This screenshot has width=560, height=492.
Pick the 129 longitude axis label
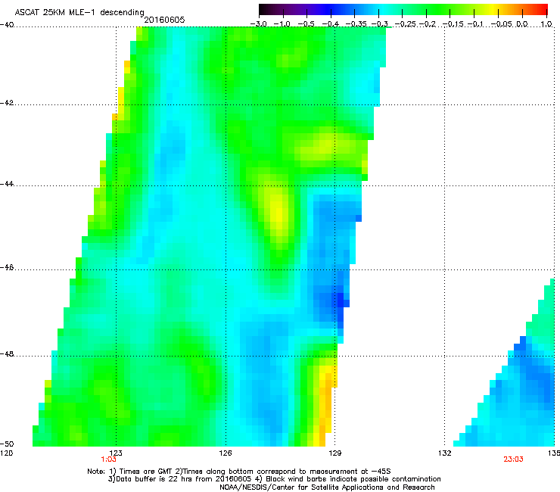(334, 453)
